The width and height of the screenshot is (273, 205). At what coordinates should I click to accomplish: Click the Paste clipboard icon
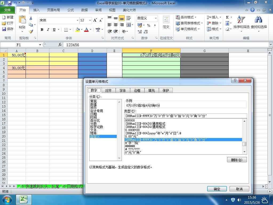pyautogui.click(x=22, y=19)
